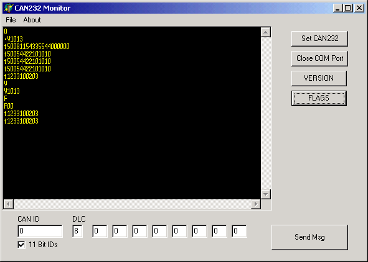Click the log's scroll down arrow
368x262 pixels.
coord(266,194)
